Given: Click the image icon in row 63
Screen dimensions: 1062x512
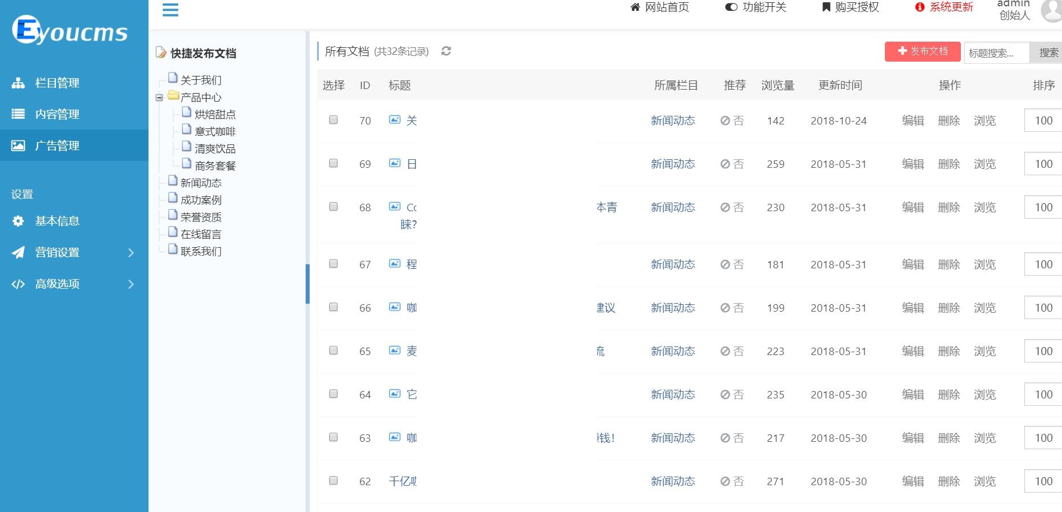Looking at the screenshot, I should (395, 437).
